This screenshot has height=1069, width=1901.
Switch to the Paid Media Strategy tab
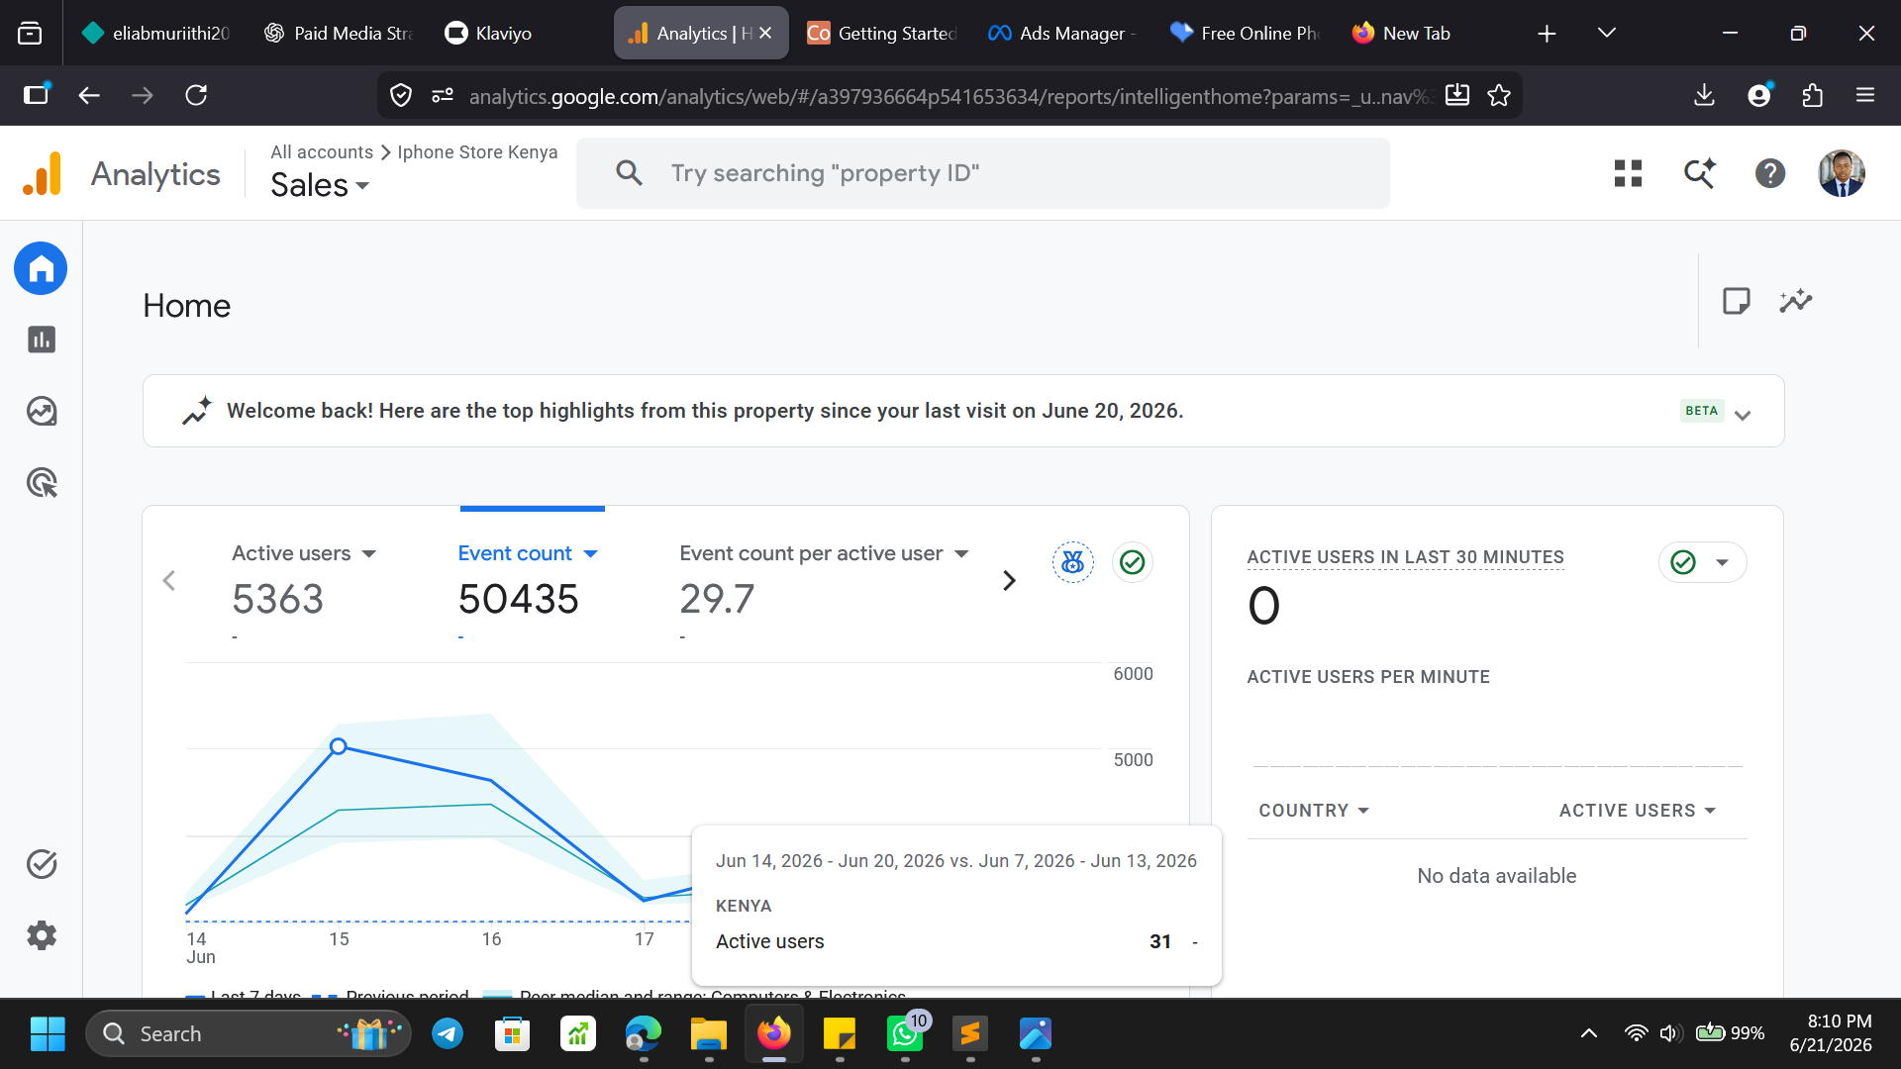(340, 33)
